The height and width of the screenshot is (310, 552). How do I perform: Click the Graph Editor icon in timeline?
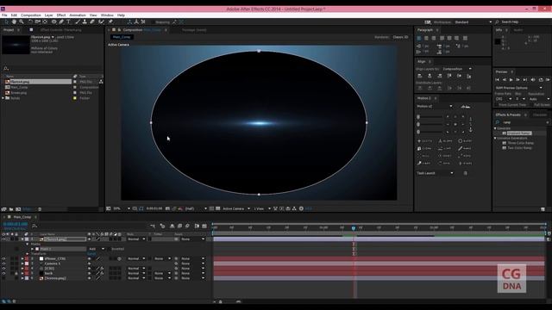click(x=204, y=226)
